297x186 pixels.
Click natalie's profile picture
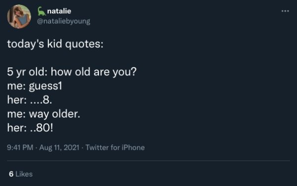point(19,16)
